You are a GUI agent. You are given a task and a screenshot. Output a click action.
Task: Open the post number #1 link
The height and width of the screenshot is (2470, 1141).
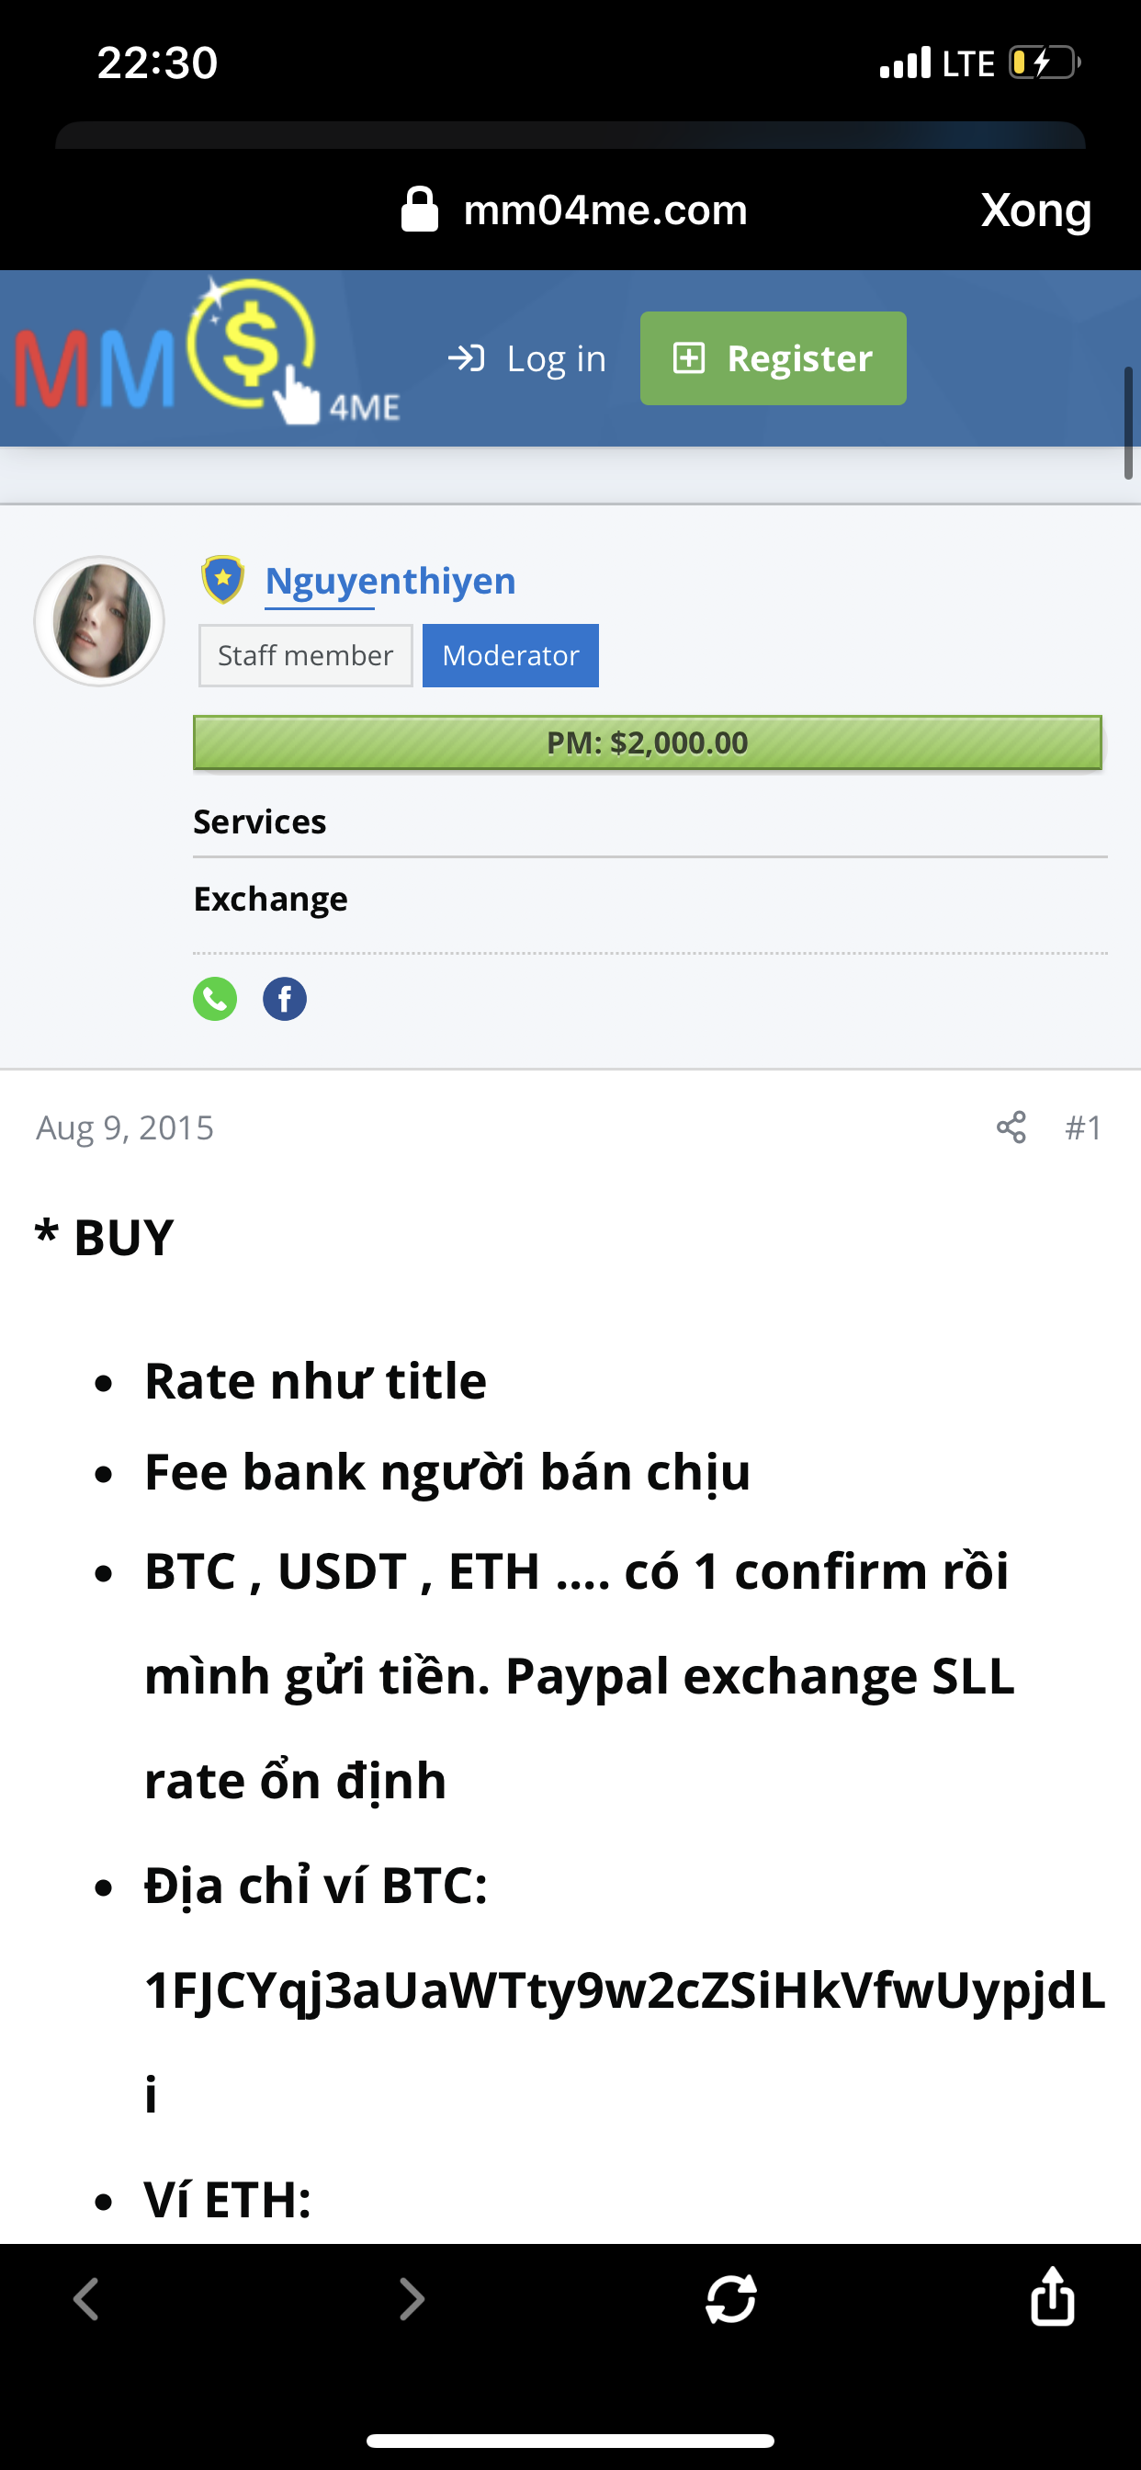[1083, 1127]
